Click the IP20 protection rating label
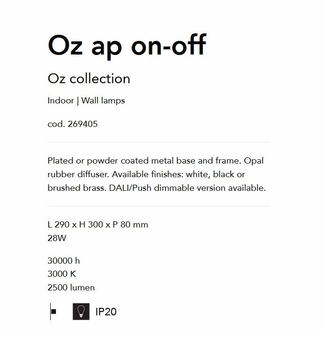 click(106, 312)
